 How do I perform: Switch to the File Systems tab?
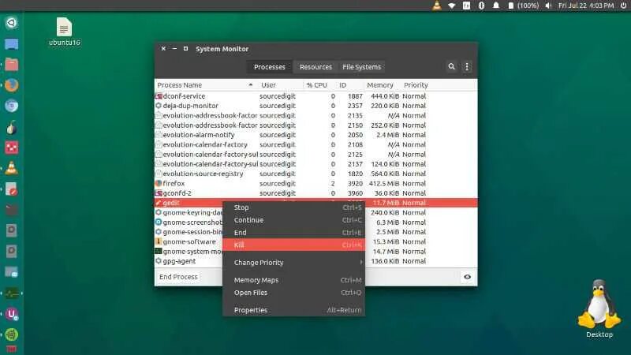[x=362, y=67]
